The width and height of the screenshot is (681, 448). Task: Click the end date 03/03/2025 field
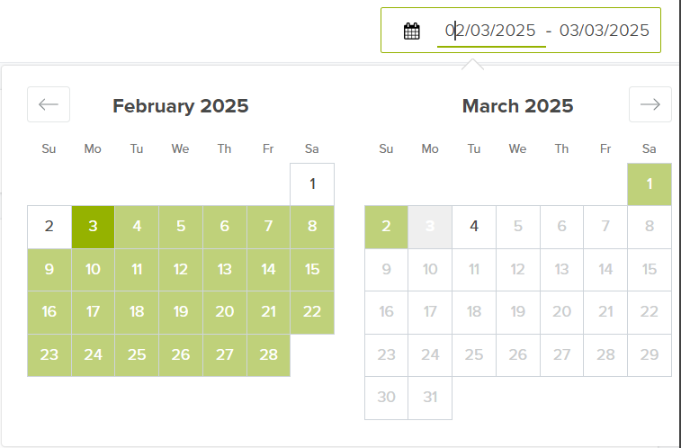pyautogui.click(x=604, y=31)
